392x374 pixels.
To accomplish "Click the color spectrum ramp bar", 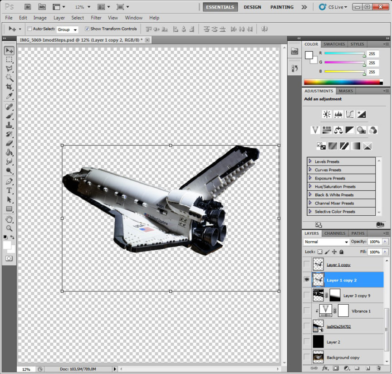I will (x=343, y=82).
